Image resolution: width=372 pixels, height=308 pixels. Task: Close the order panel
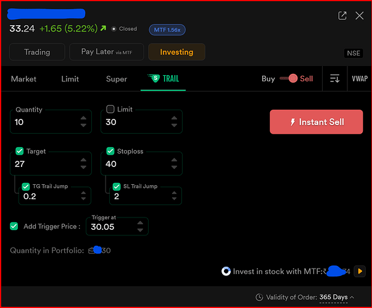click(360, 16)
